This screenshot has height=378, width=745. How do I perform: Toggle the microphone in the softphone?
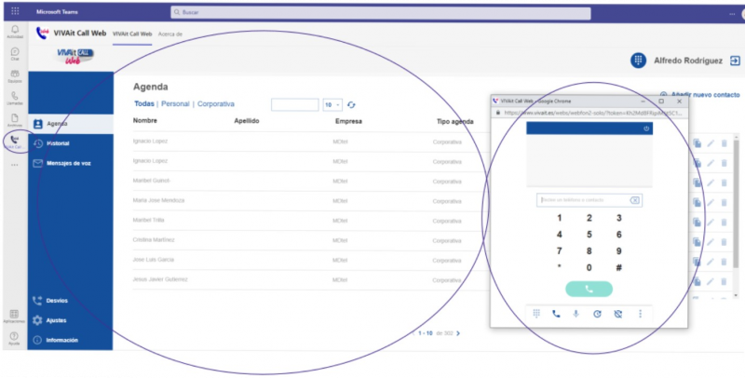(576, 314)
